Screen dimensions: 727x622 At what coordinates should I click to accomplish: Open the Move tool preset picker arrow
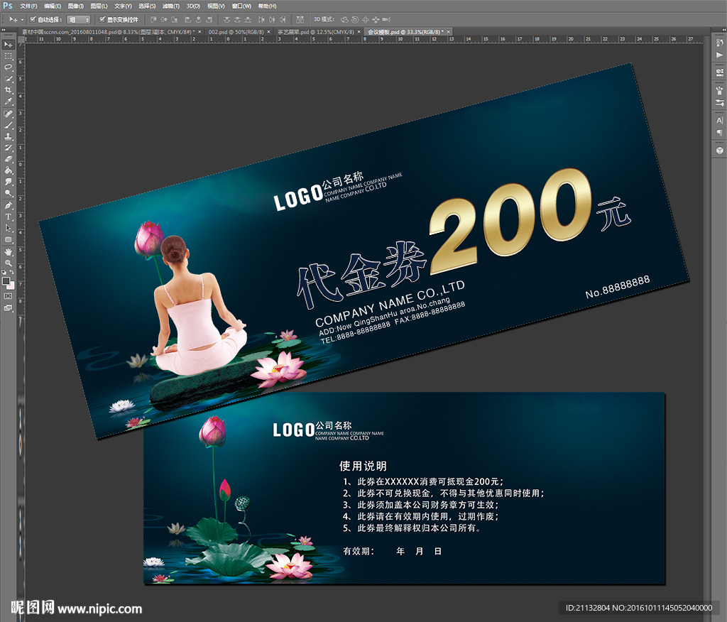pos(22,19)
